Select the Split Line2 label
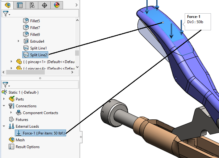Viewport: 219px width, 158px height. 39,55
